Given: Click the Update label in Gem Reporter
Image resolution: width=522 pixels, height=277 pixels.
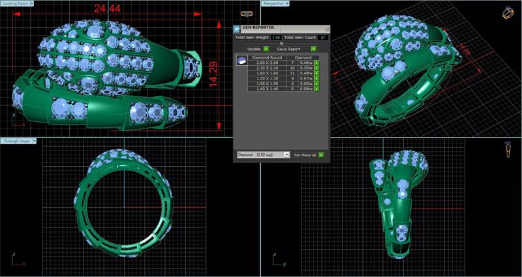Looking at the screenshot, I should point(254,50).
